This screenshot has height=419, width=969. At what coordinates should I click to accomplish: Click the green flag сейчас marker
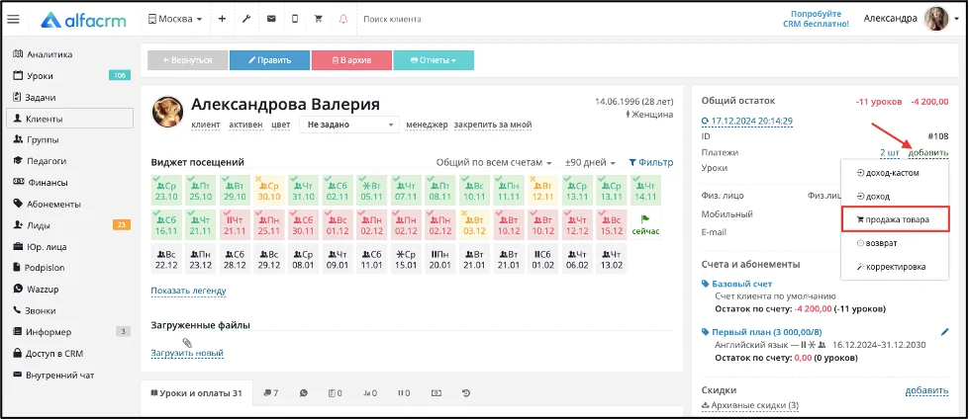(645, 224)
